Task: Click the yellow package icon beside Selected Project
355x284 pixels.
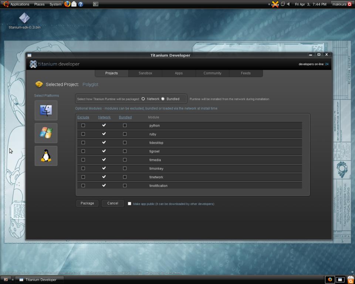Action: point(39,84)
